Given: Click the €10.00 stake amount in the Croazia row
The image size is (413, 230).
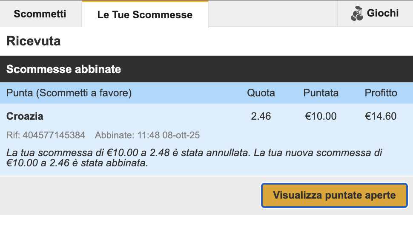Looking at the screenshot, I should (321, 116).
